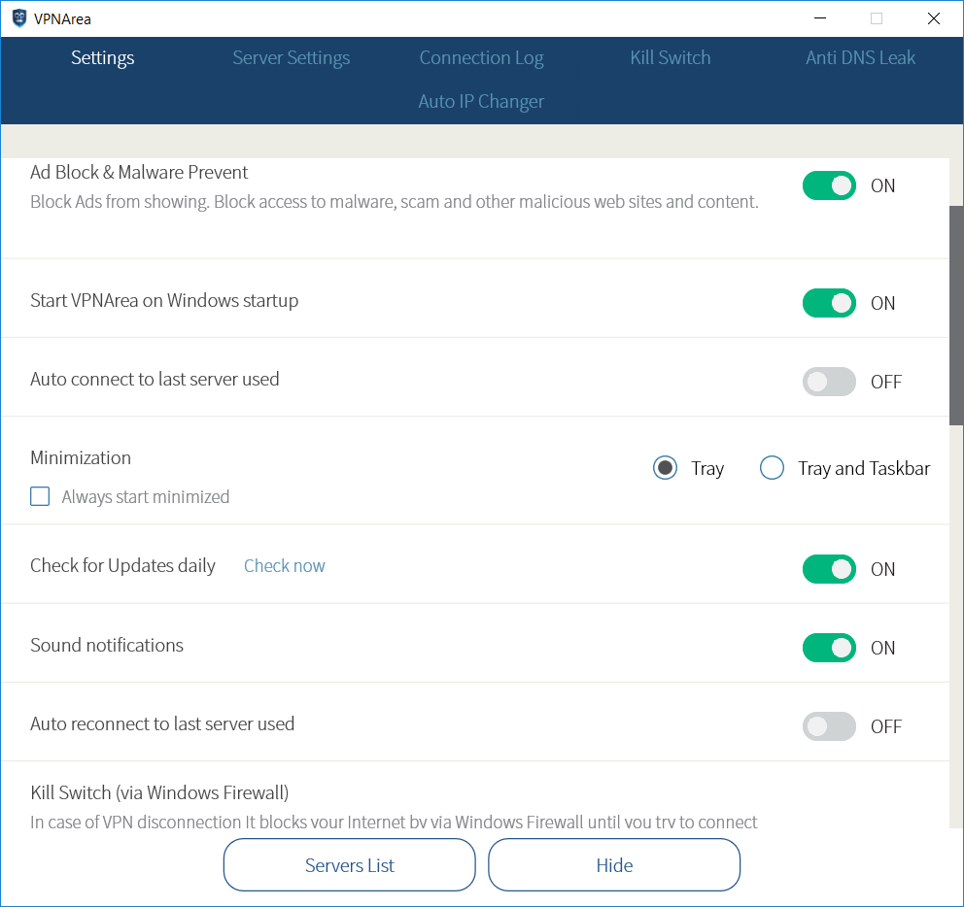964x907 pixels.
Task: Click the Block Ads from showing description text
Action: point(395,202)
